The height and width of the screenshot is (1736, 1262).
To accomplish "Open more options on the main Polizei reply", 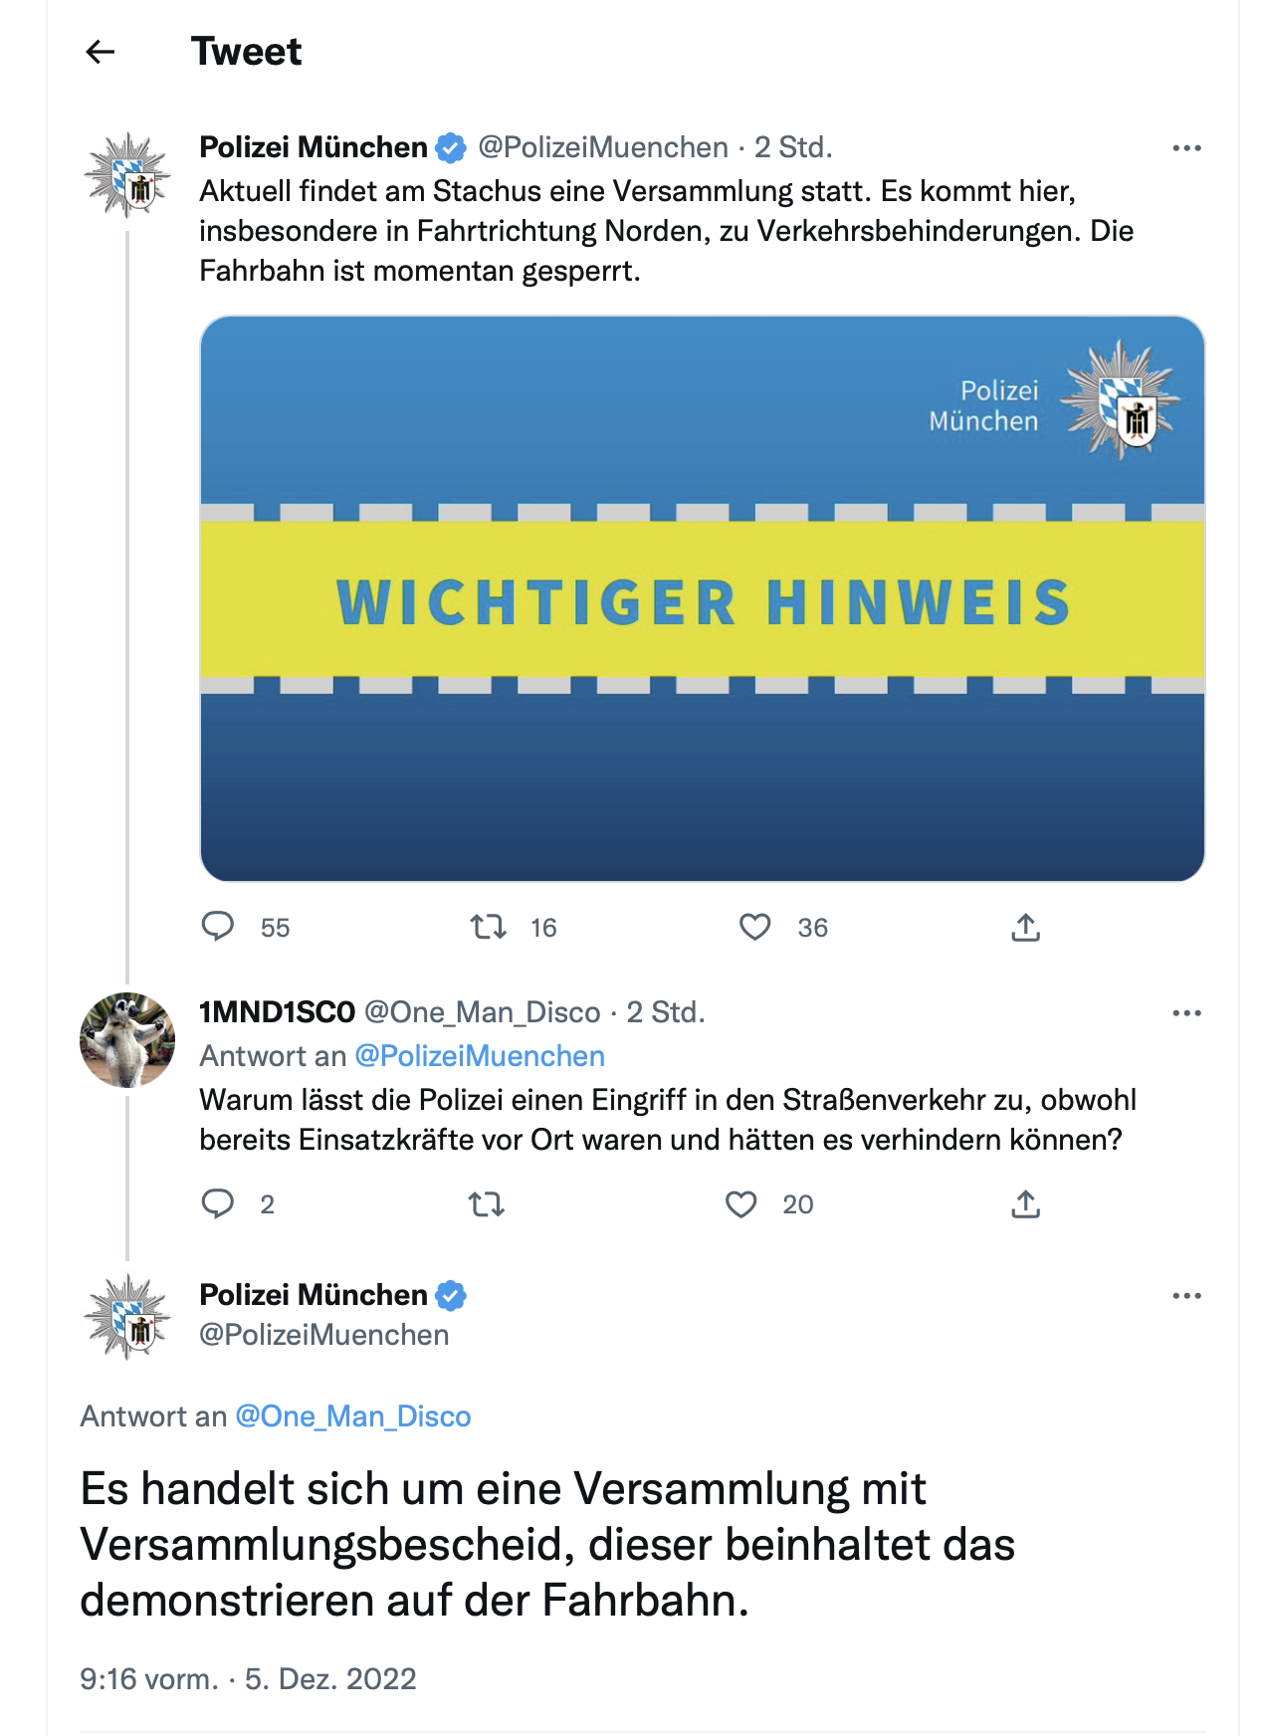I will point(1186,1296).
